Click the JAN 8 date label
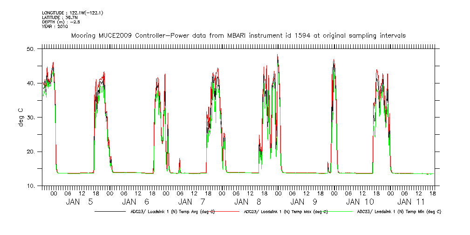Image resolution: width=470 pixels, height=235 pixels. coord(248,201)
